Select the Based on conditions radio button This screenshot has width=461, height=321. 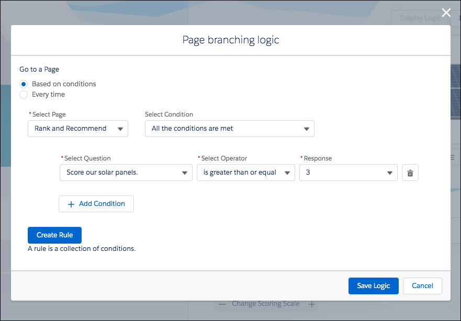tap(24, 84)
